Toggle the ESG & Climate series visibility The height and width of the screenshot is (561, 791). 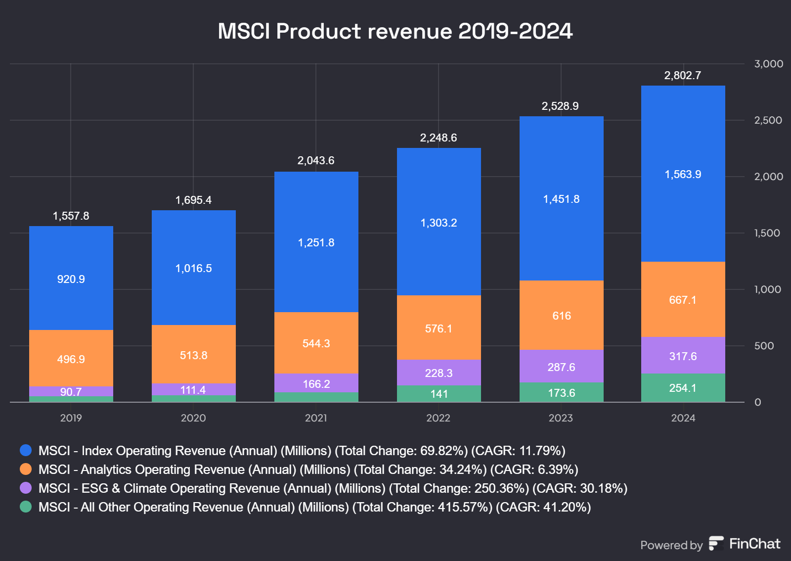coord(331,488)
